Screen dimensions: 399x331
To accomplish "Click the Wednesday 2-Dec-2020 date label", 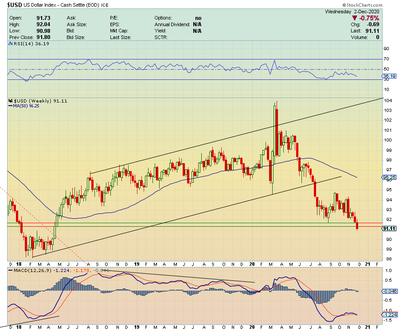I will click(x=352, y=12).
